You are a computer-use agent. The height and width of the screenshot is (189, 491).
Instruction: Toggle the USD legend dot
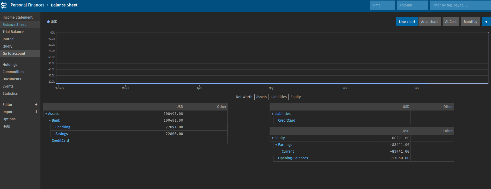[48, 22]
